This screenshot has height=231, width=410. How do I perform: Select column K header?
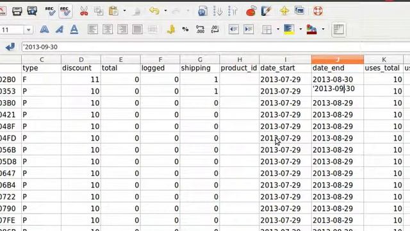384,60
